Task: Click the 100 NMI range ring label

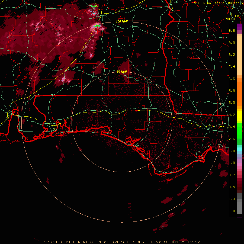Action: click(122, 21)
